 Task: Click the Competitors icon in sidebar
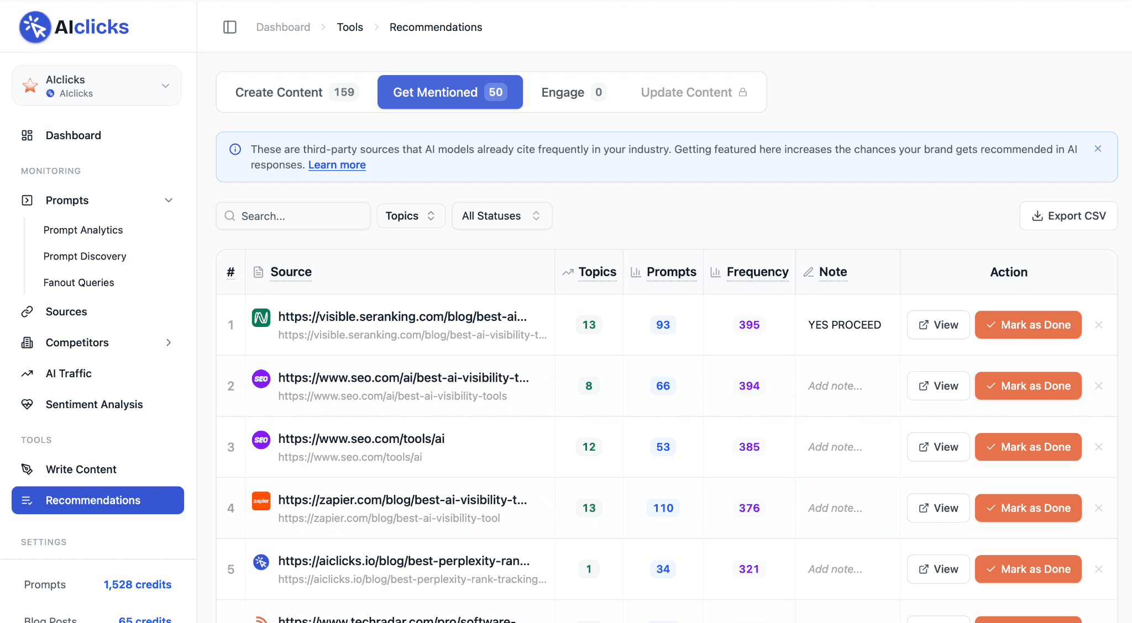pos(27,342)
